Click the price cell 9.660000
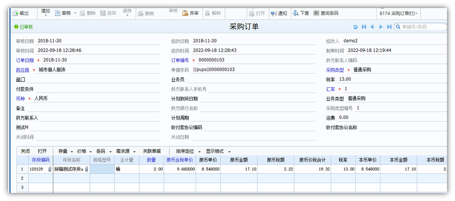 click(180, 169)
